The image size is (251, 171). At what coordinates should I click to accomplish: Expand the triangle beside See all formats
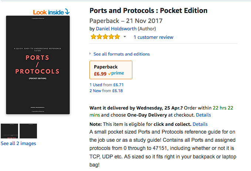pyautogui.click(x=91, y=54)
